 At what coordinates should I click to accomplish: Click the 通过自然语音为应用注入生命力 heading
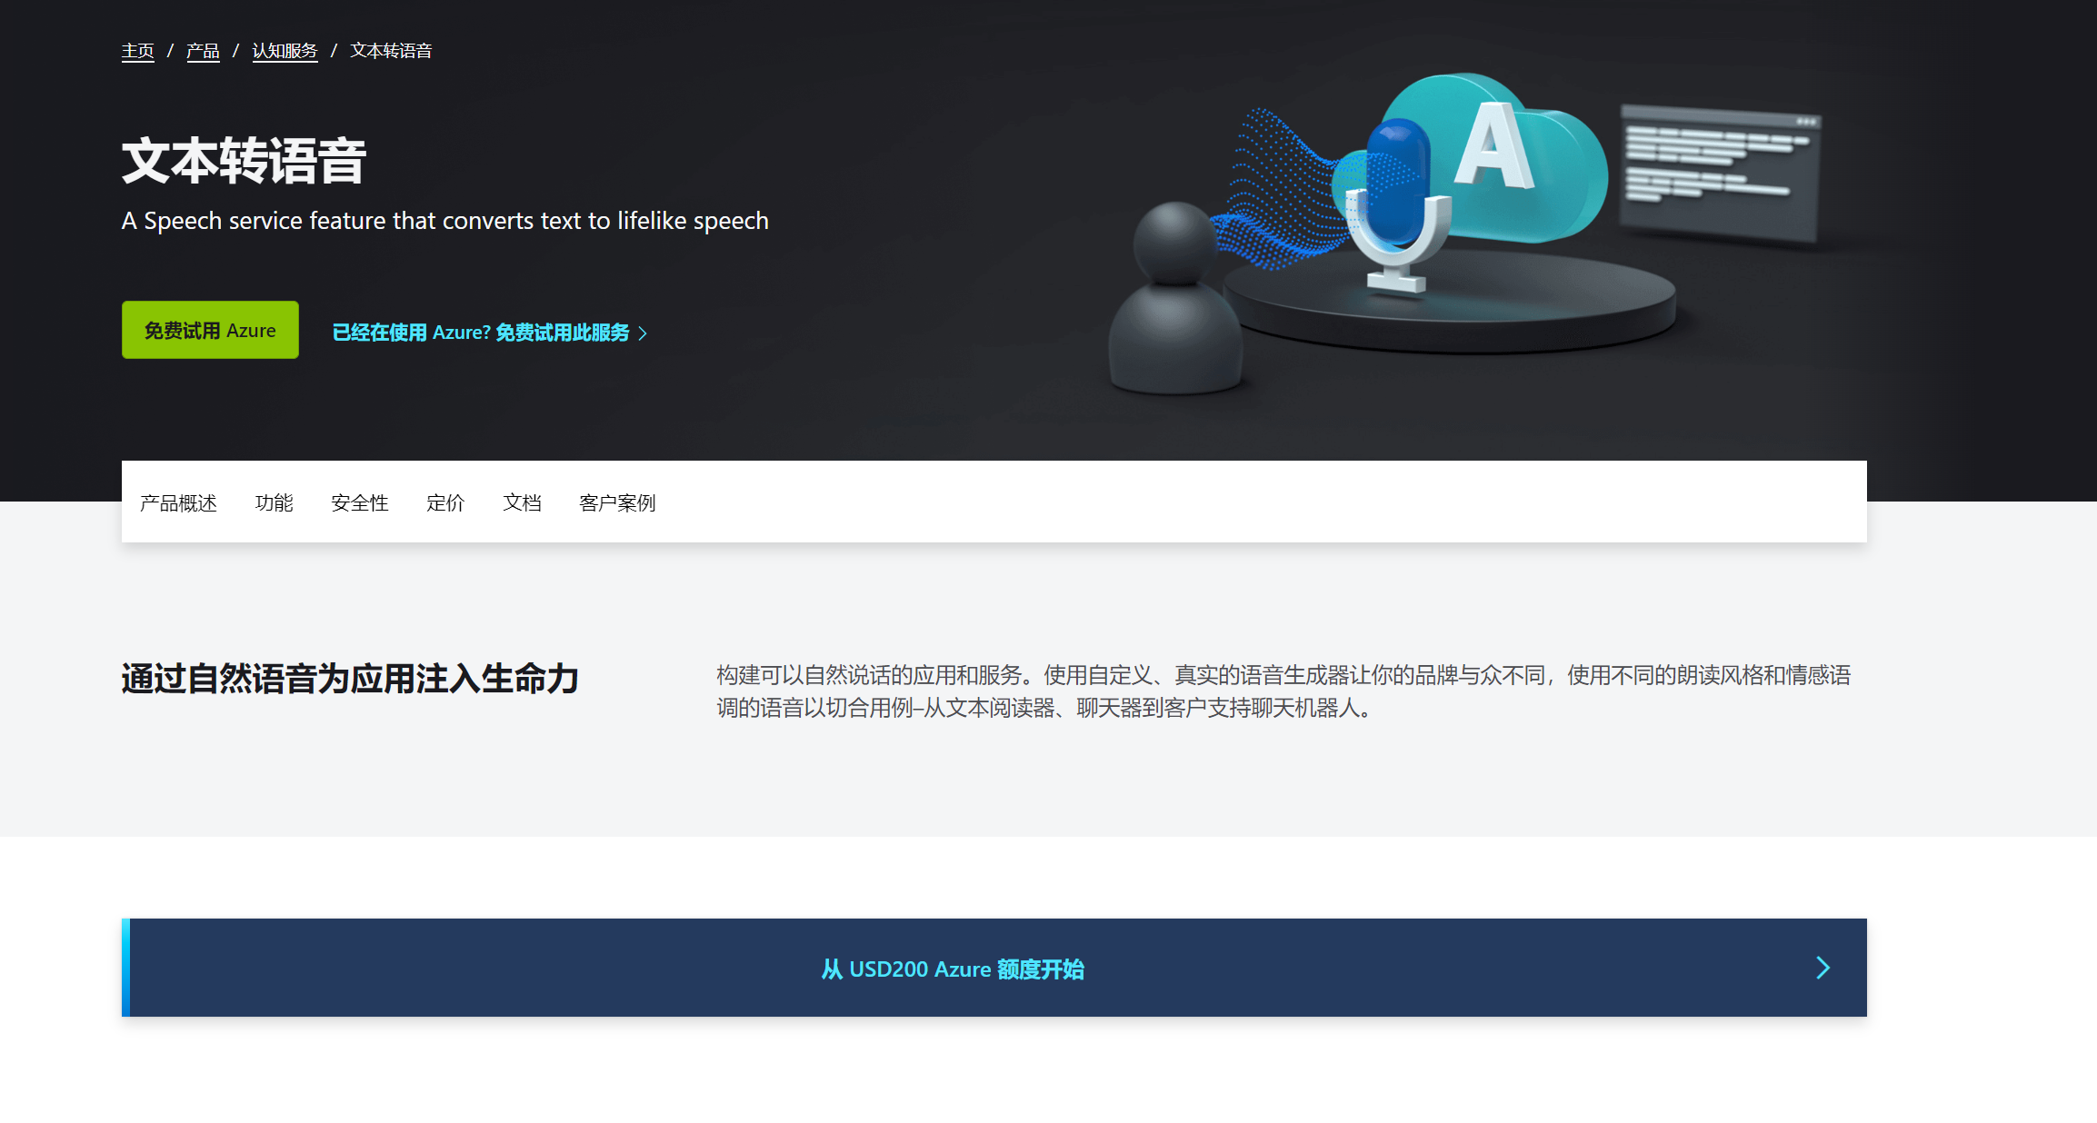pos(350,679)
